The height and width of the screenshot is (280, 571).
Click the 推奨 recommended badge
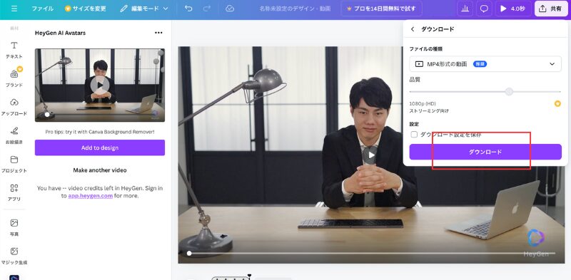click(480, 64)
